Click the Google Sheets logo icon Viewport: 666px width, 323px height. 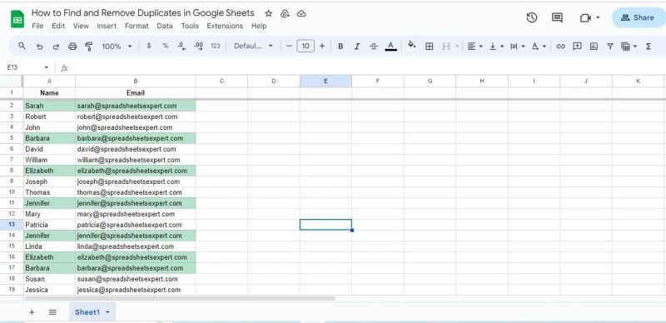[17, 19]
